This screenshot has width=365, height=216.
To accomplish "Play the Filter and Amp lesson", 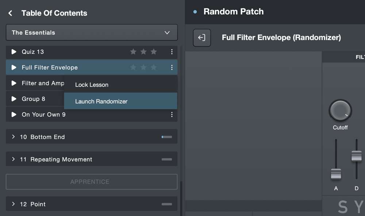I will (x=14, y=83).
